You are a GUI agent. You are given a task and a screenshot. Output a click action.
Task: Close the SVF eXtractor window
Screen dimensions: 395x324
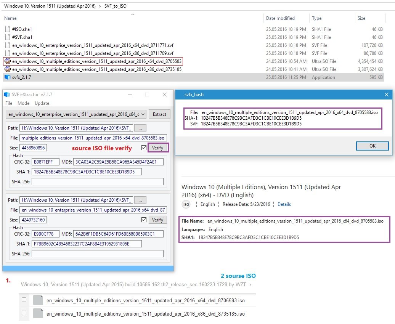[165, 95]
